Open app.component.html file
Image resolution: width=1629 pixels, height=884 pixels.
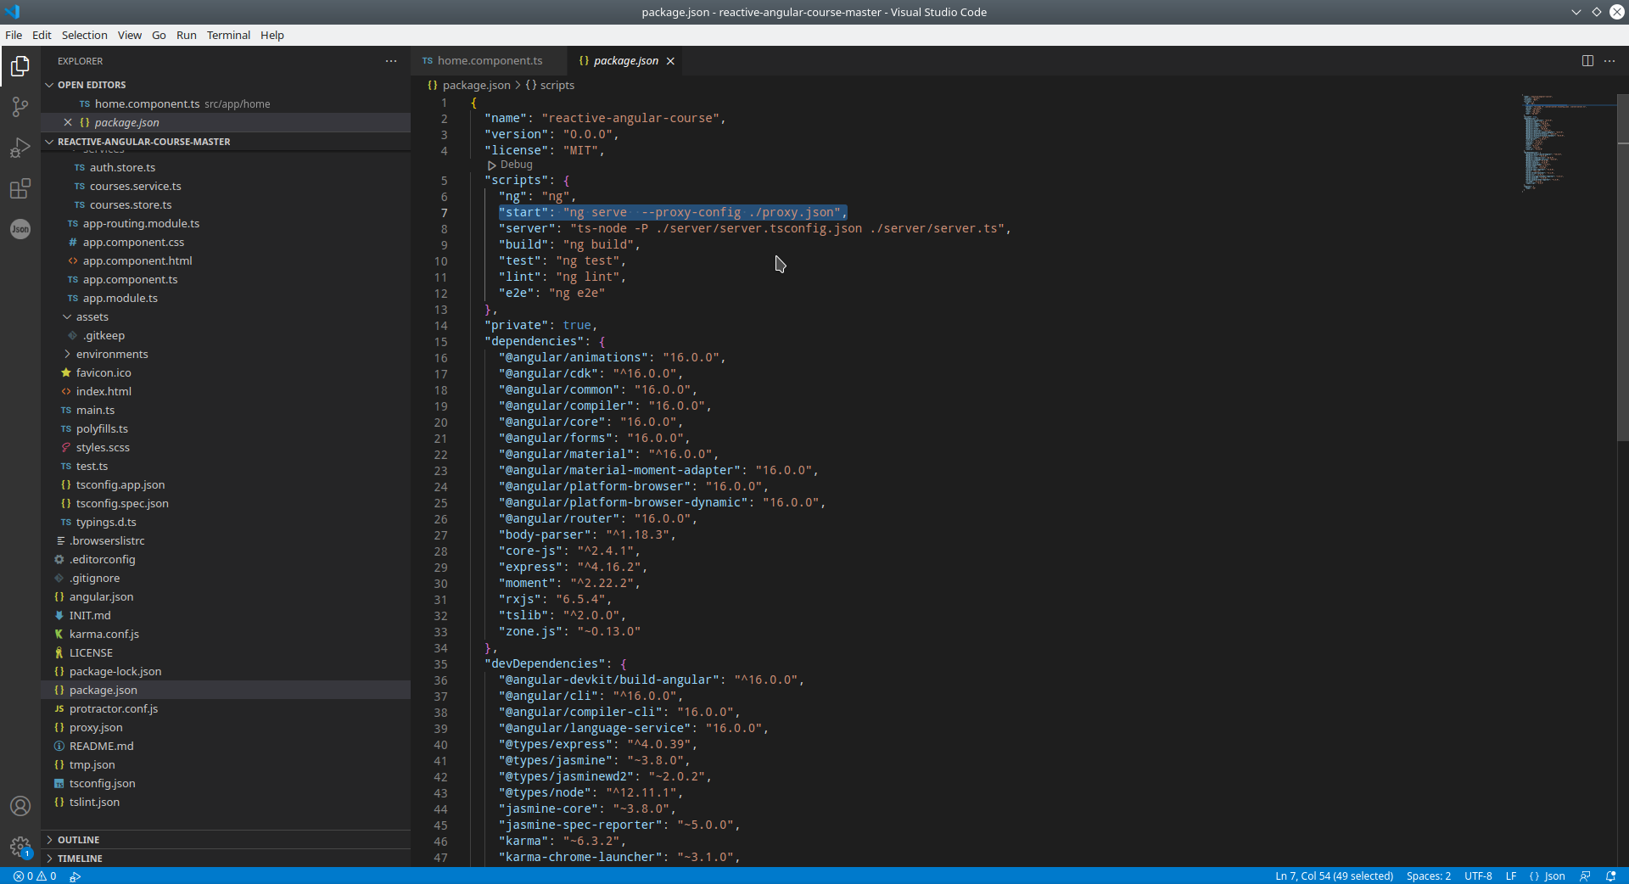[x=226, y=261]
